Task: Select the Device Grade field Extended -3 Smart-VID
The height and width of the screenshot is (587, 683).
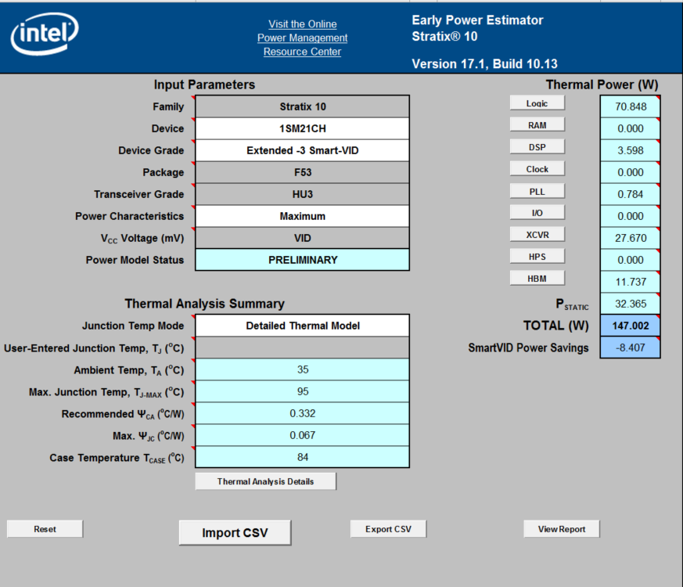Action: click(x=302, y=150)
